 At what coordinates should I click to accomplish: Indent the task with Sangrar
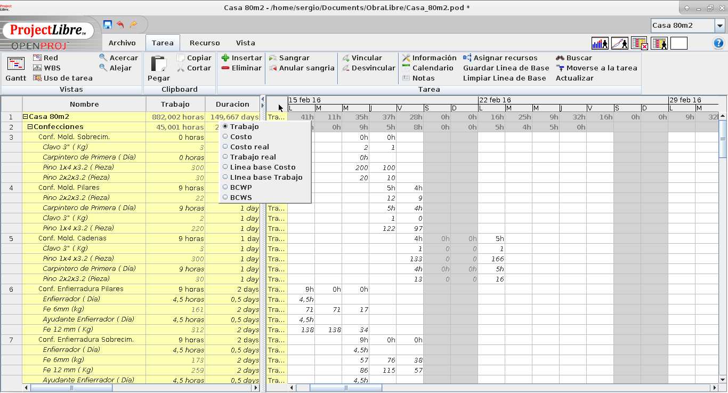[289, 58]
